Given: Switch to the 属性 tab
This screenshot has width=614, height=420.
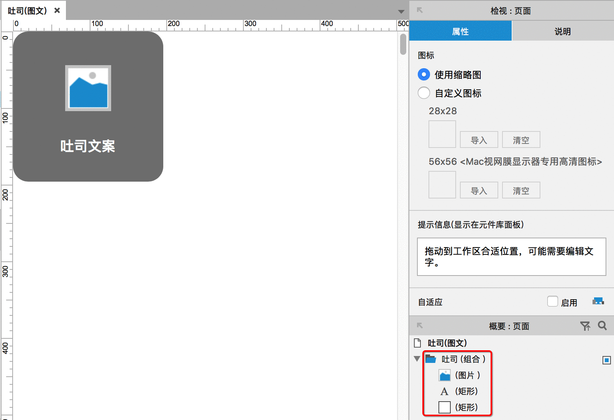Looking at the screenshot, I should pos(460,31).
